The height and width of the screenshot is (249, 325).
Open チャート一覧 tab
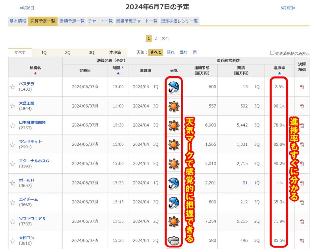[100, 21]
